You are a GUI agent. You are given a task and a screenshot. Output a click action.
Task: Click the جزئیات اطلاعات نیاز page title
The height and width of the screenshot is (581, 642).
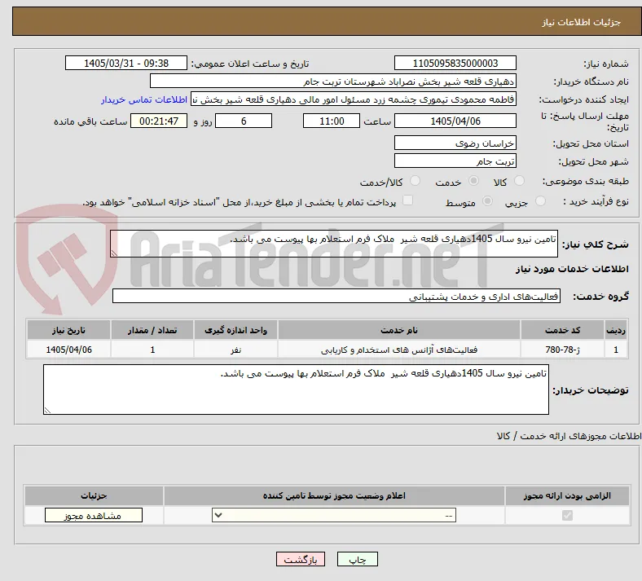(582, 22)
